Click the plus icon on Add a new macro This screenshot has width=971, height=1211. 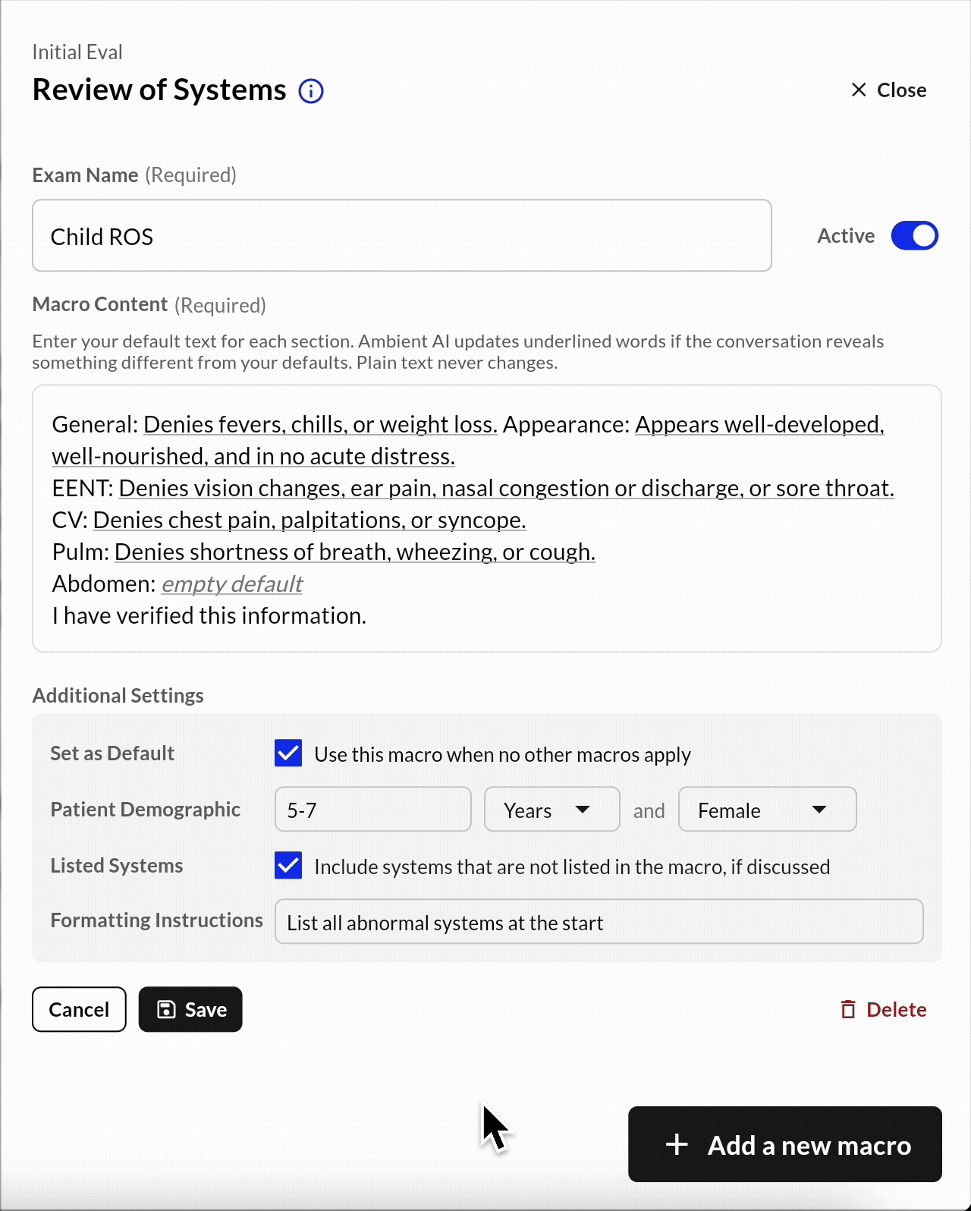[676, 1144]
